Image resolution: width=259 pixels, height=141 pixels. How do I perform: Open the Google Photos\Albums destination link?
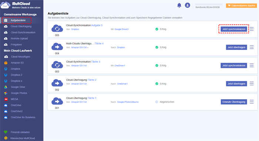click(x=128, y=102)
